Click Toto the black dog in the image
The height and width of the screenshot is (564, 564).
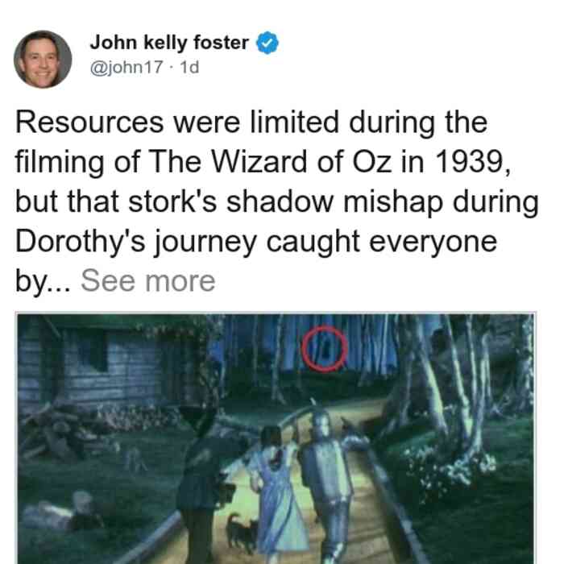241,533
